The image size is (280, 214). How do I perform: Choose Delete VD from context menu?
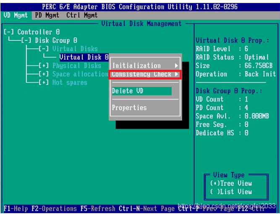142,91
